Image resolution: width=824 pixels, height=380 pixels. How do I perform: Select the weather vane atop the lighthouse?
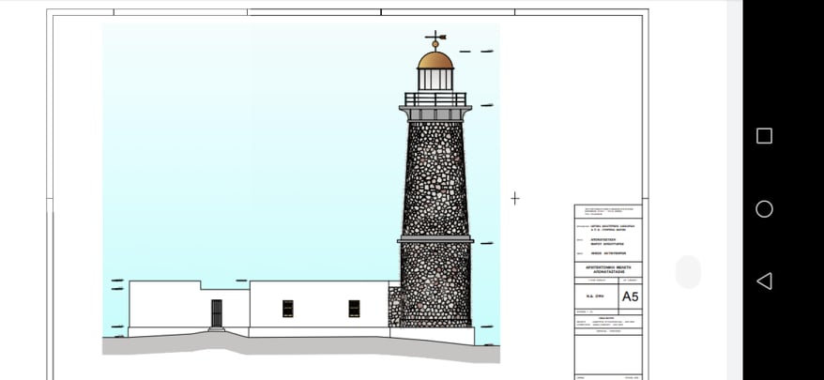435,39
